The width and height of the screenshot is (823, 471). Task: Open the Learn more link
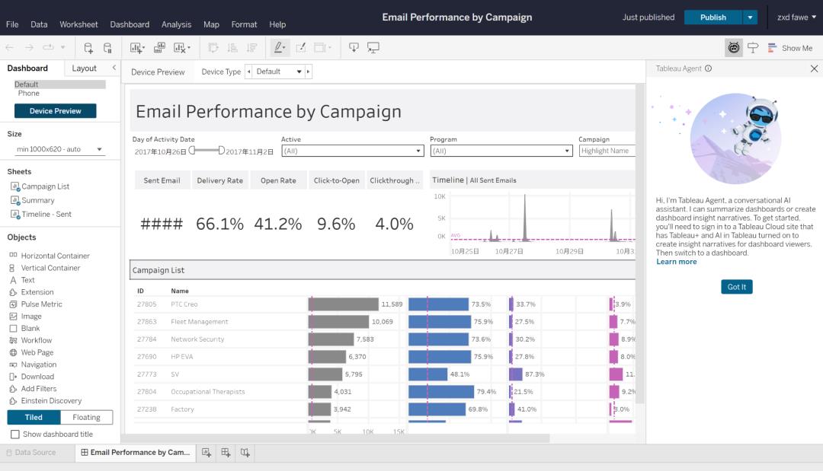tap(676, 262)
